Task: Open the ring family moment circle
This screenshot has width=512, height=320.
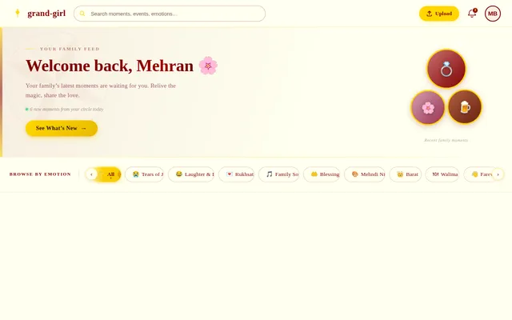Action: tap(446, 69)
